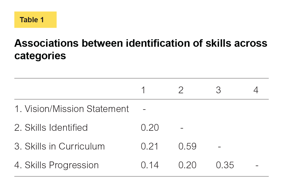Click the "Vision/Mission Statement" row label
Screen dimensions: 287x192
(72, 109)
